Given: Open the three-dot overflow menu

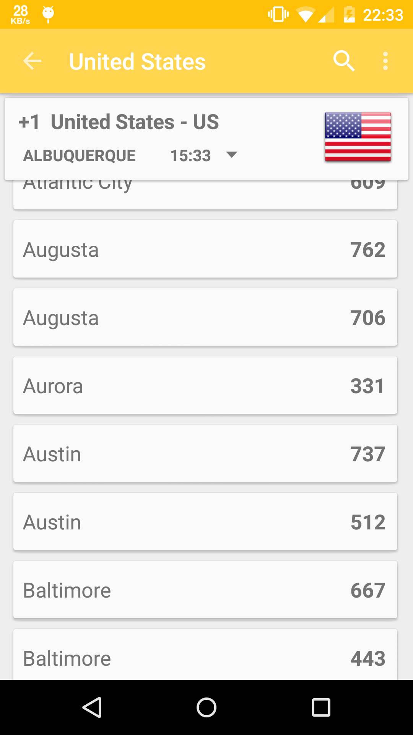Looking at the screenshot, I should (x=385, y=61).
